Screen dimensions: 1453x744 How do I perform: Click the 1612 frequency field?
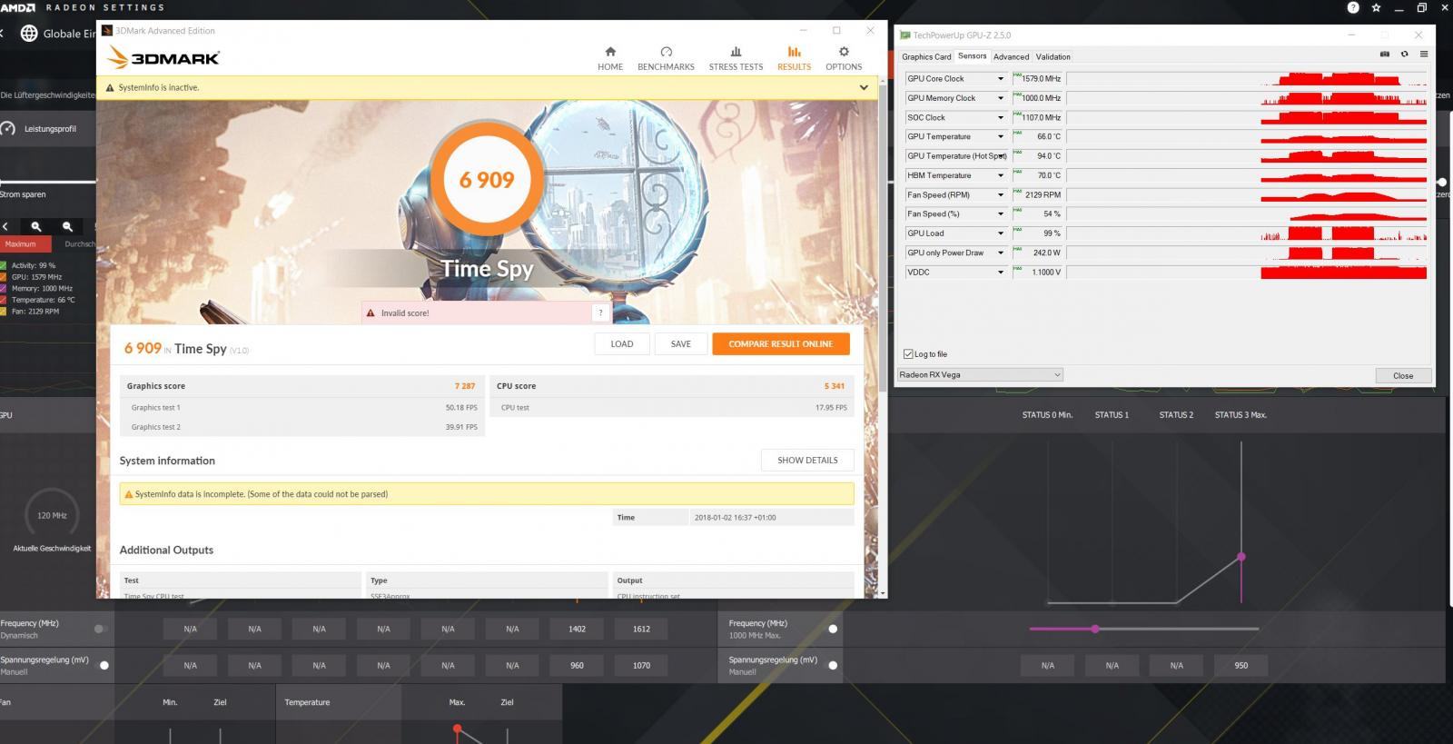[x=641, y=629]
